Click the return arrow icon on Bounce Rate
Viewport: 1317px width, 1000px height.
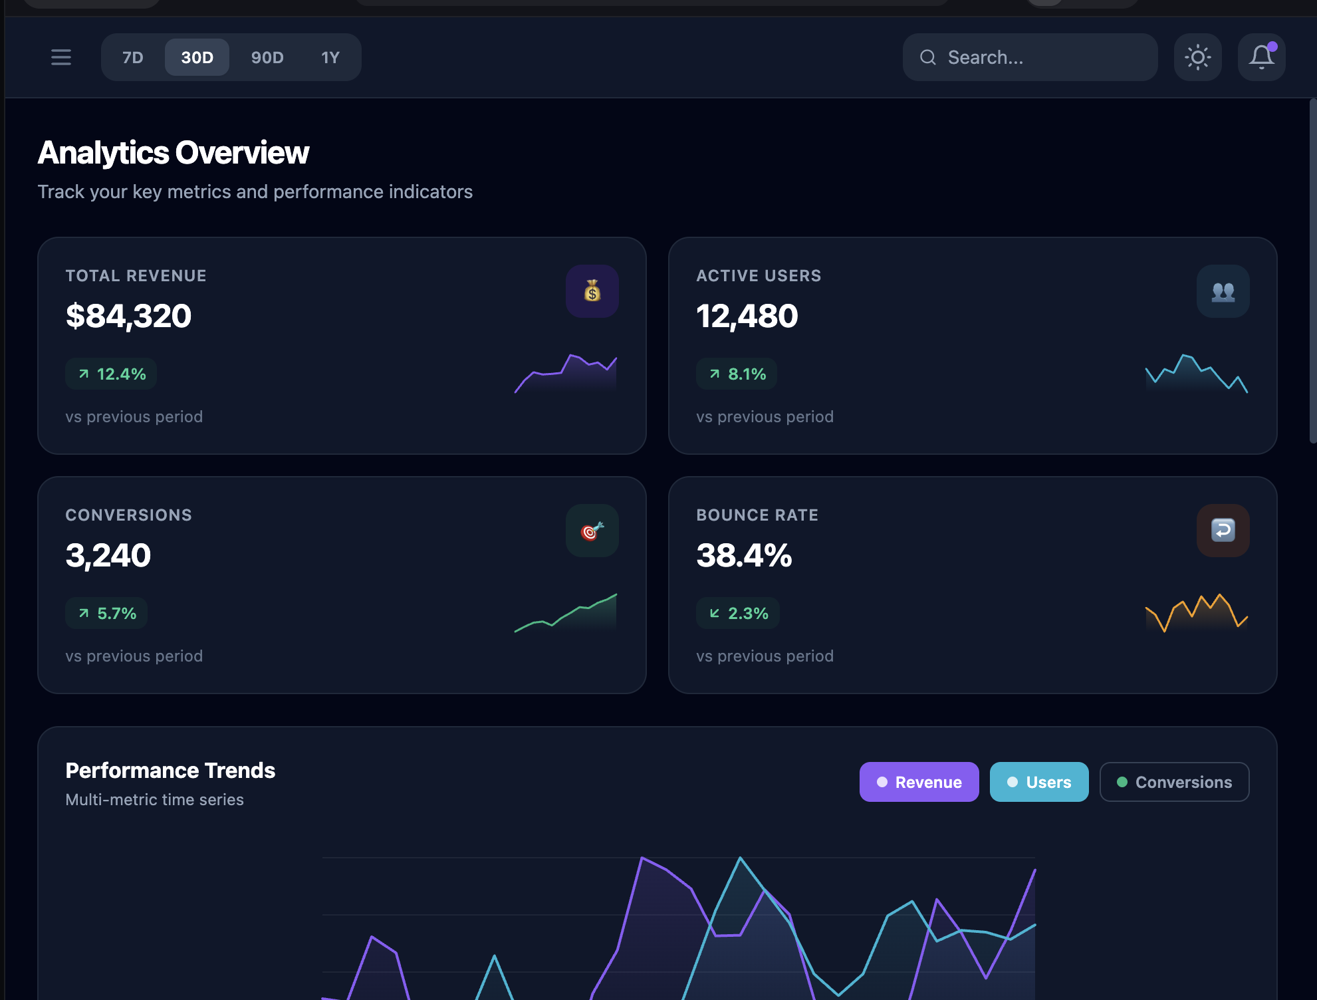coord(1223,531)
